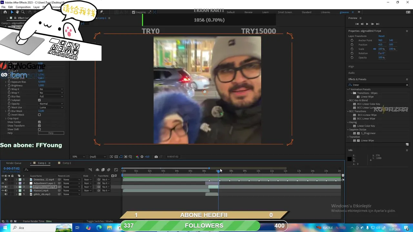Viewport: 413px width, 232px height.
Task: Open composition mini-flowchart in timeline
Action: (90, 170)
